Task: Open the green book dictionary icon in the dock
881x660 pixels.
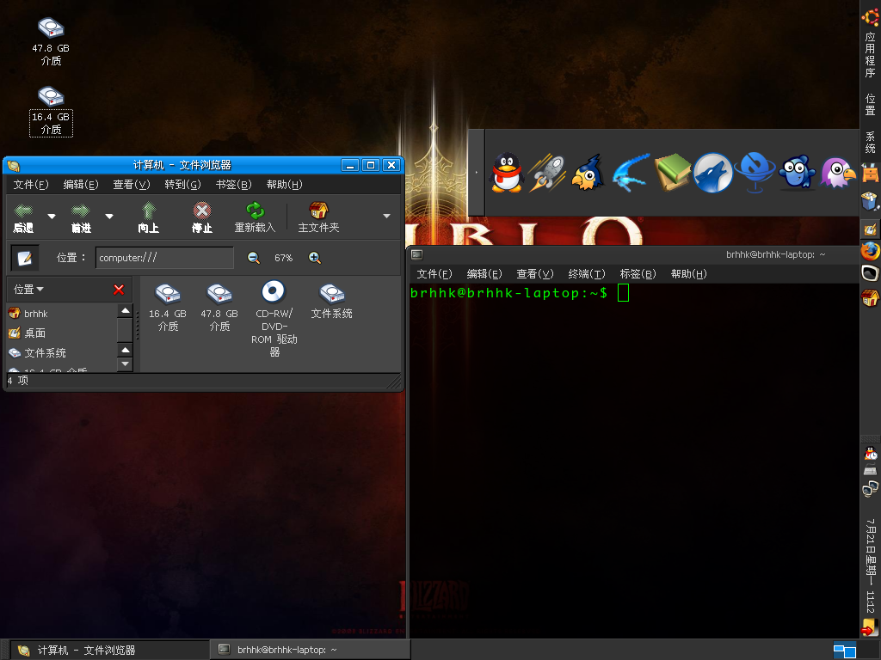Action: pos(672,172)
